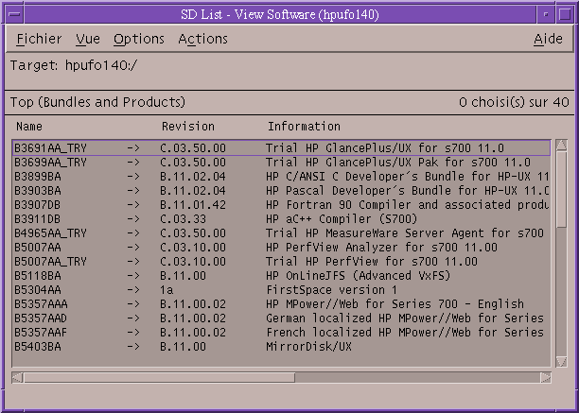Select the B4965AA_TRY MeasureWare row
579x413 pixels.
point(281,233)
